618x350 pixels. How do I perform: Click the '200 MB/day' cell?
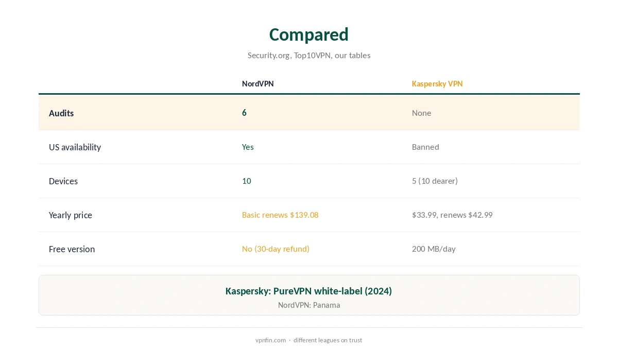click(x=434, y=249)
